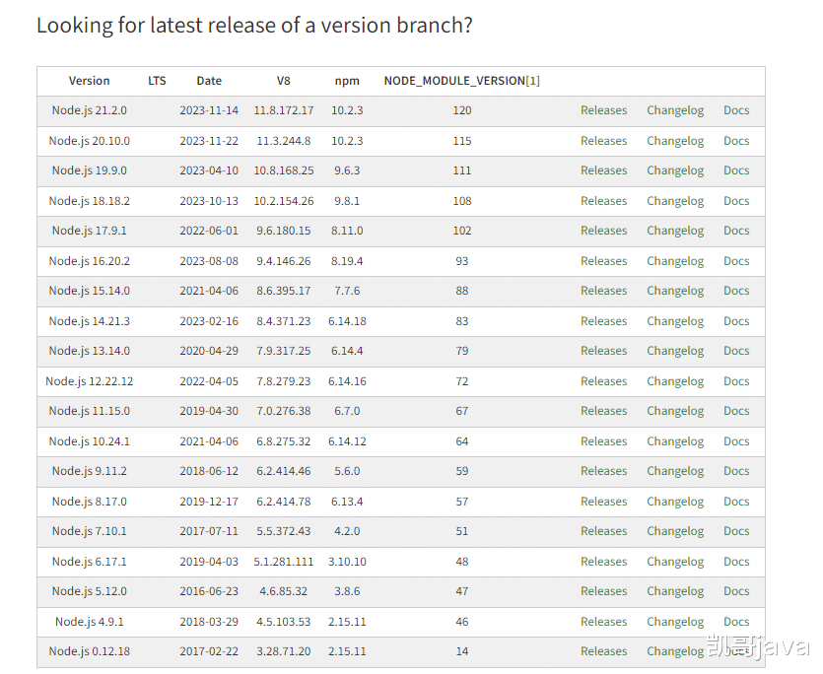The height and width of the screenshot is (674, 823).
Task: Open Docs for Node.js 6.17.1
Action: pos(736,562)
